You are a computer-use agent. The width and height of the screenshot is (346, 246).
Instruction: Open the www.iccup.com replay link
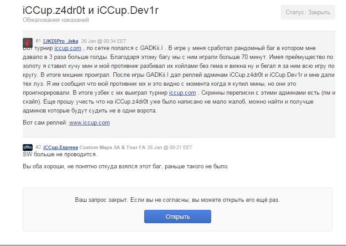(x=89, y=123)
